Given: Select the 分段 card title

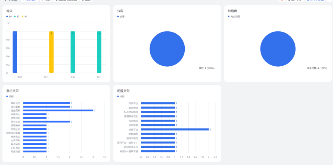Looking at the screenshot, I should (120, 11).
